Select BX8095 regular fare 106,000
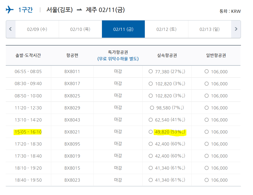The width and height of the screenshot is (253, 195). (x=206, y=144)
